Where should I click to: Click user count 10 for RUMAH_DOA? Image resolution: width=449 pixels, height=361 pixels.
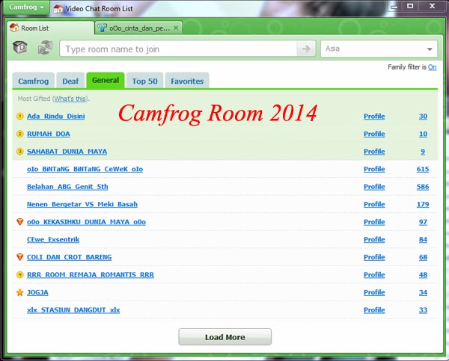[x=423, y=134]
